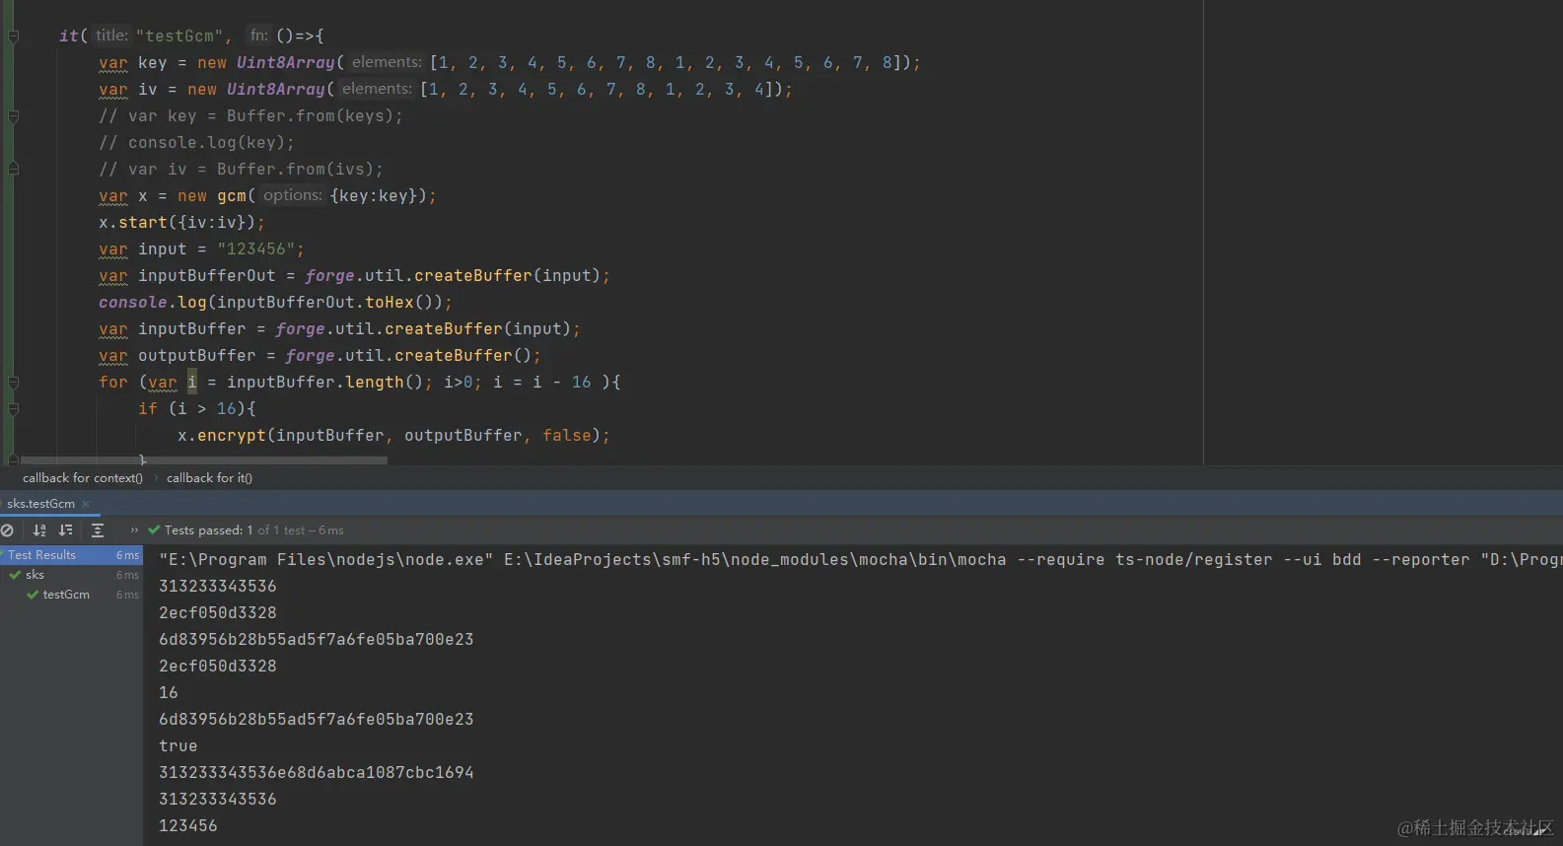Screen dimensions: 1563x846
Task: Click 'outputBuffer' variable declaration
Action: pos(197,356)
